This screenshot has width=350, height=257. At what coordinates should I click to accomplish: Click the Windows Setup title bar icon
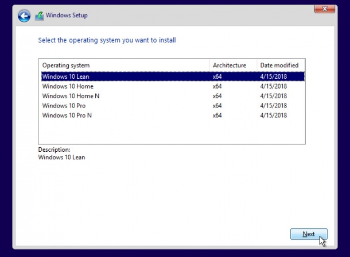point(39,16)
